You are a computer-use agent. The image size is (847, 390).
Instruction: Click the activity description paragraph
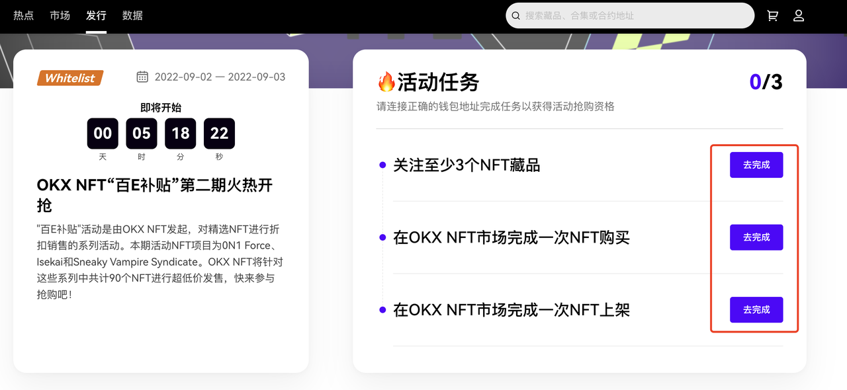coord(160,262)
